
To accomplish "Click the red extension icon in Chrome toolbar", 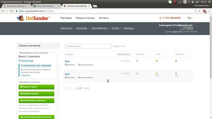I will coord(204,11).
